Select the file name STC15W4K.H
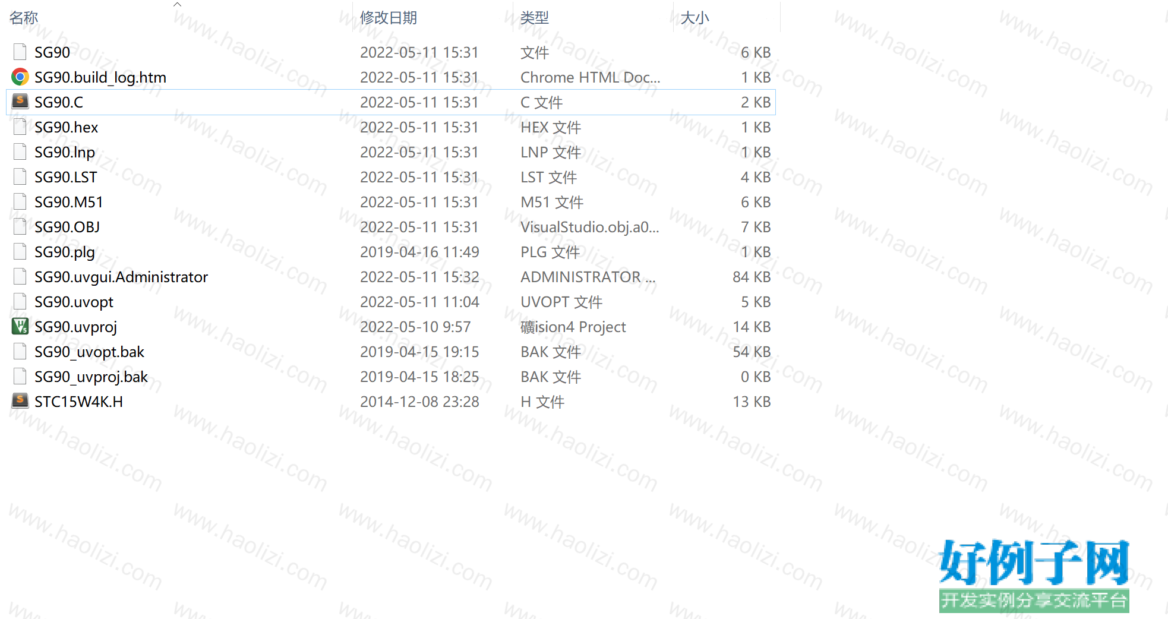 [x=79, y=402]
